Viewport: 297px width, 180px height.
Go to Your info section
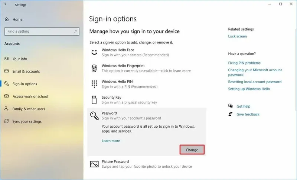[20, 59]
